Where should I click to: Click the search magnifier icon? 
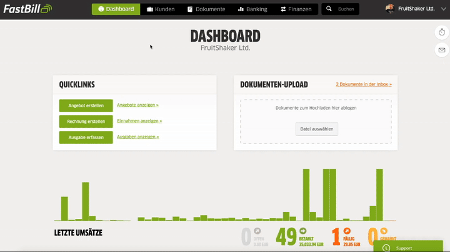tap(329, 9)
